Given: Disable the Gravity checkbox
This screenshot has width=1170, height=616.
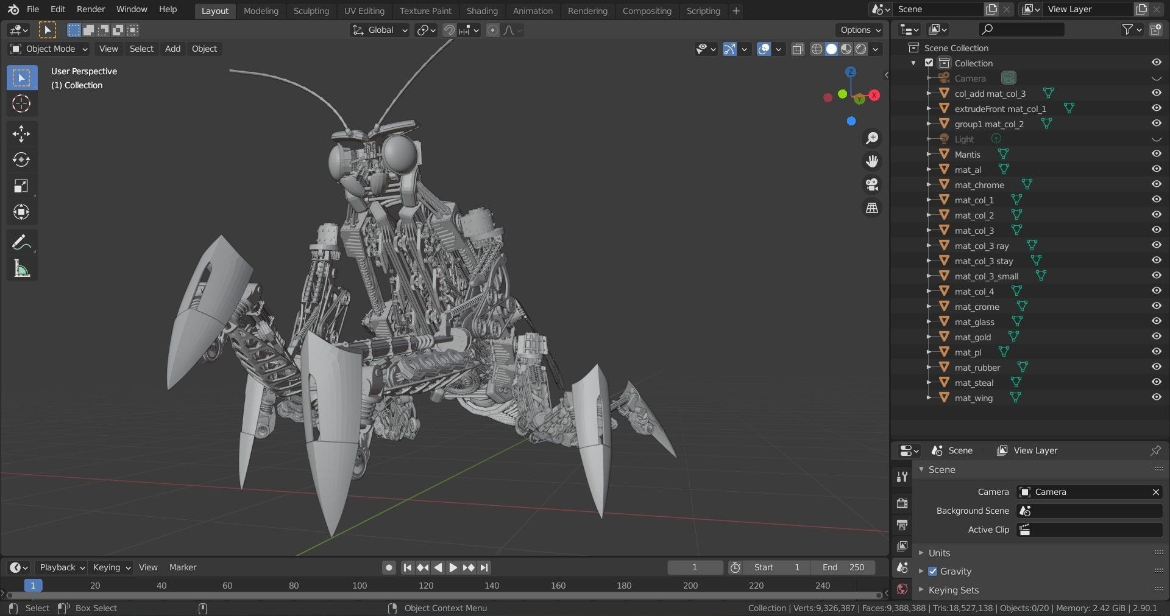Looking at the screenshot, I should [932, 571].
